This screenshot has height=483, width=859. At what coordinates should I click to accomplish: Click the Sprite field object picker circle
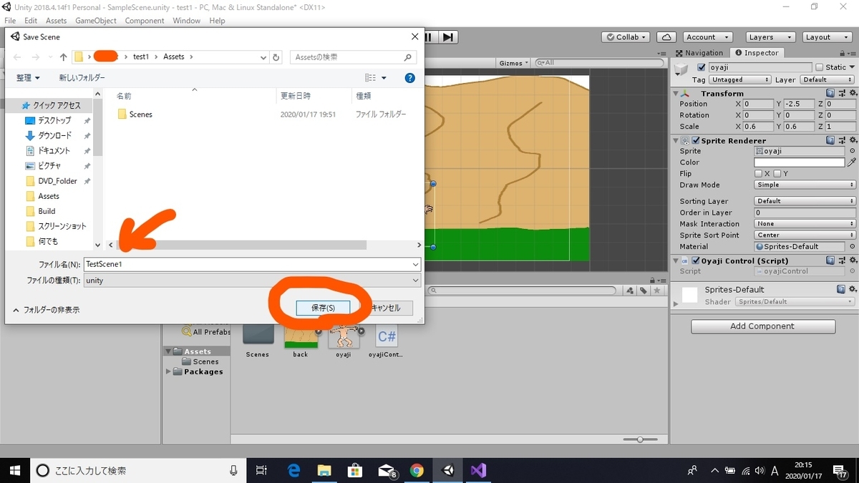click(x=852, y=152)
